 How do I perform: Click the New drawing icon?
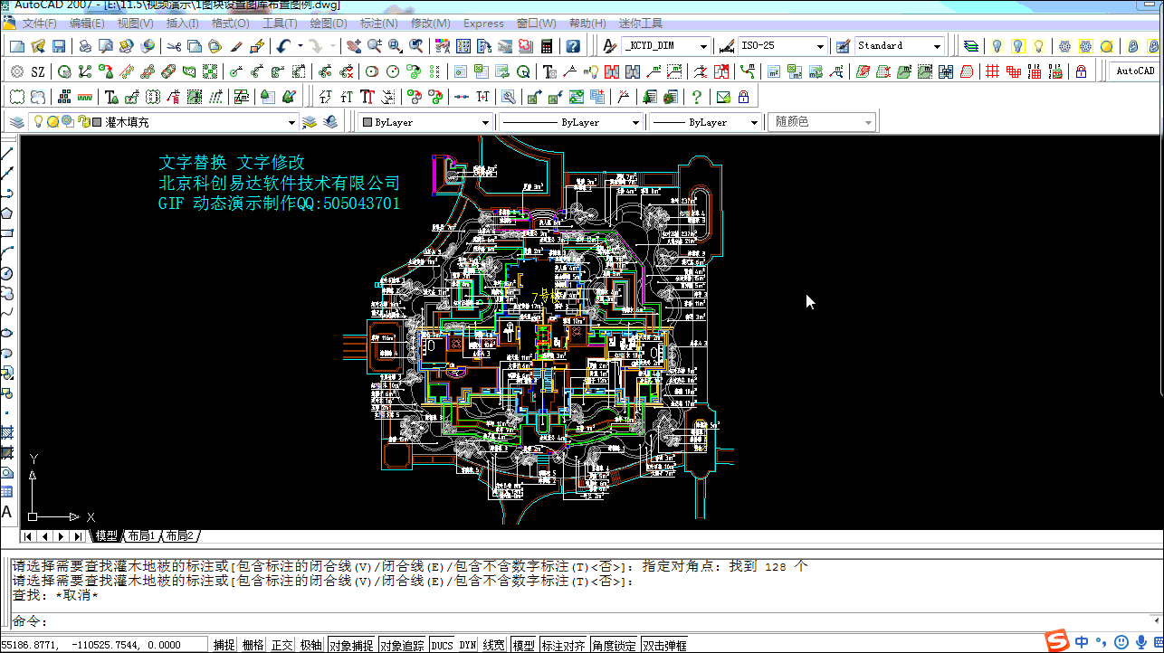click(17, 46)
